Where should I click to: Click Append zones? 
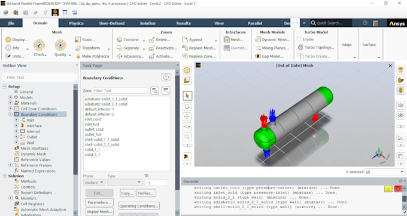pos(192,39)
